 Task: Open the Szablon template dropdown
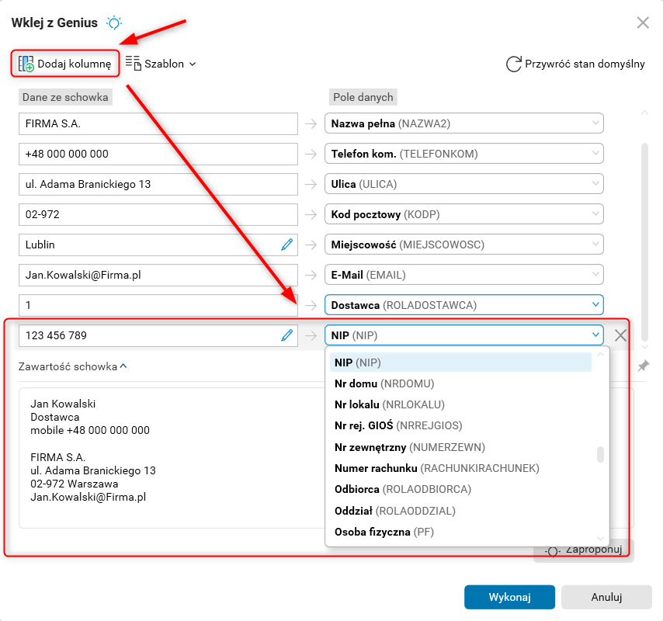tap(161, 64)
